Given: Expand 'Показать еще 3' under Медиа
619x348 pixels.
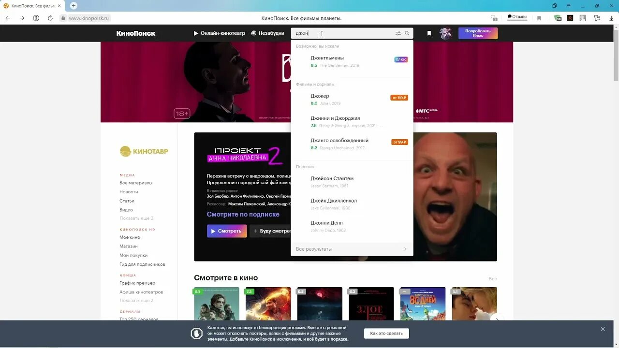Looking at the screenshot, I should [136, 218].
